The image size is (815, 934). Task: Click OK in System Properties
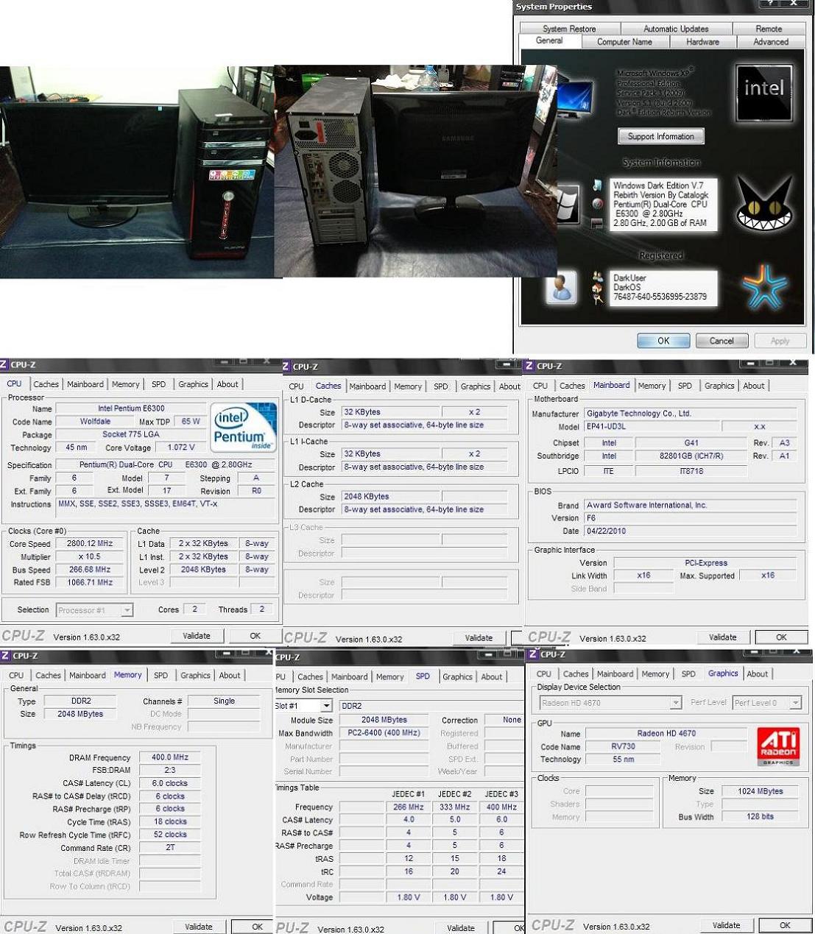point(663,341)
